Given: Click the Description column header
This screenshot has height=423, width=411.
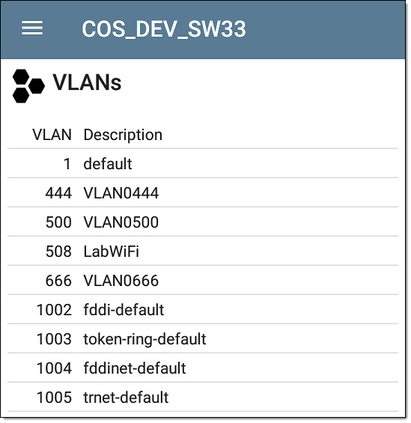Looking at the screenshot, I should [123, 135].
